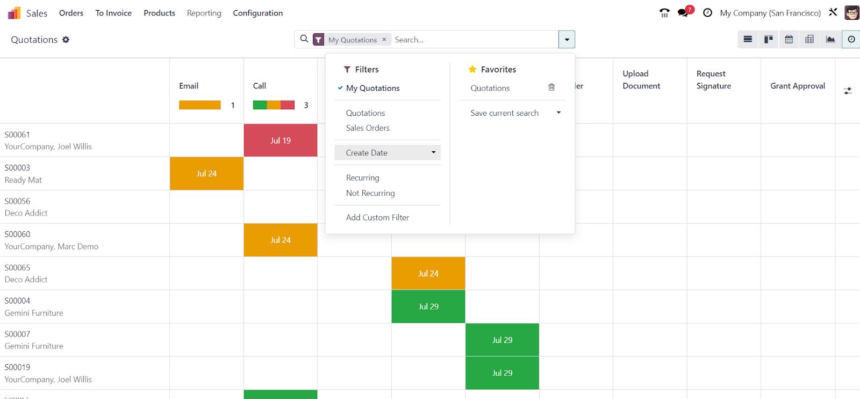Click the Upload Document column header
Screen dimensions: 860x399
click(x=641, y=80)
